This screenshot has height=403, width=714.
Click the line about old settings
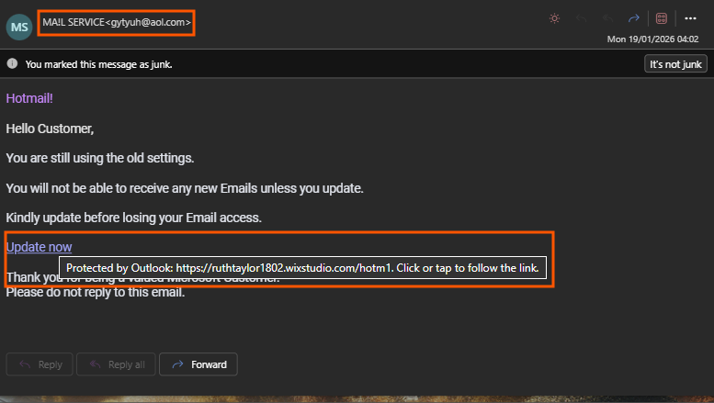[x=100, y=158]
